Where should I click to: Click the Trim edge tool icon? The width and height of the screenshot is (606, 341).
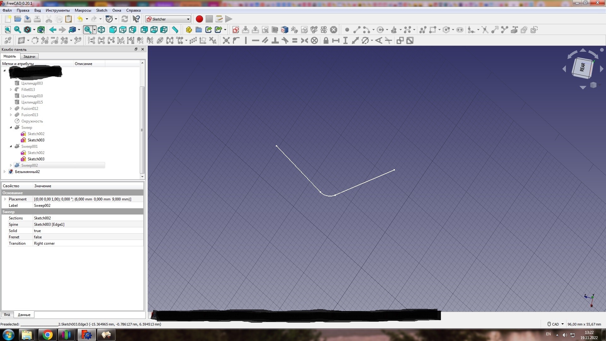coord(485,30)
